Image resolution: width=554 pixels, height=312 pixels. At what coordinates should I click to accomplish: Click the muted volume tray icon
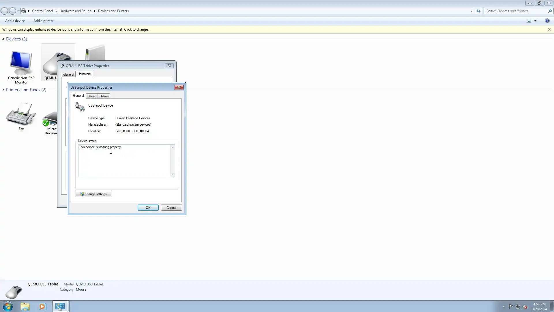tap(525, 307)
